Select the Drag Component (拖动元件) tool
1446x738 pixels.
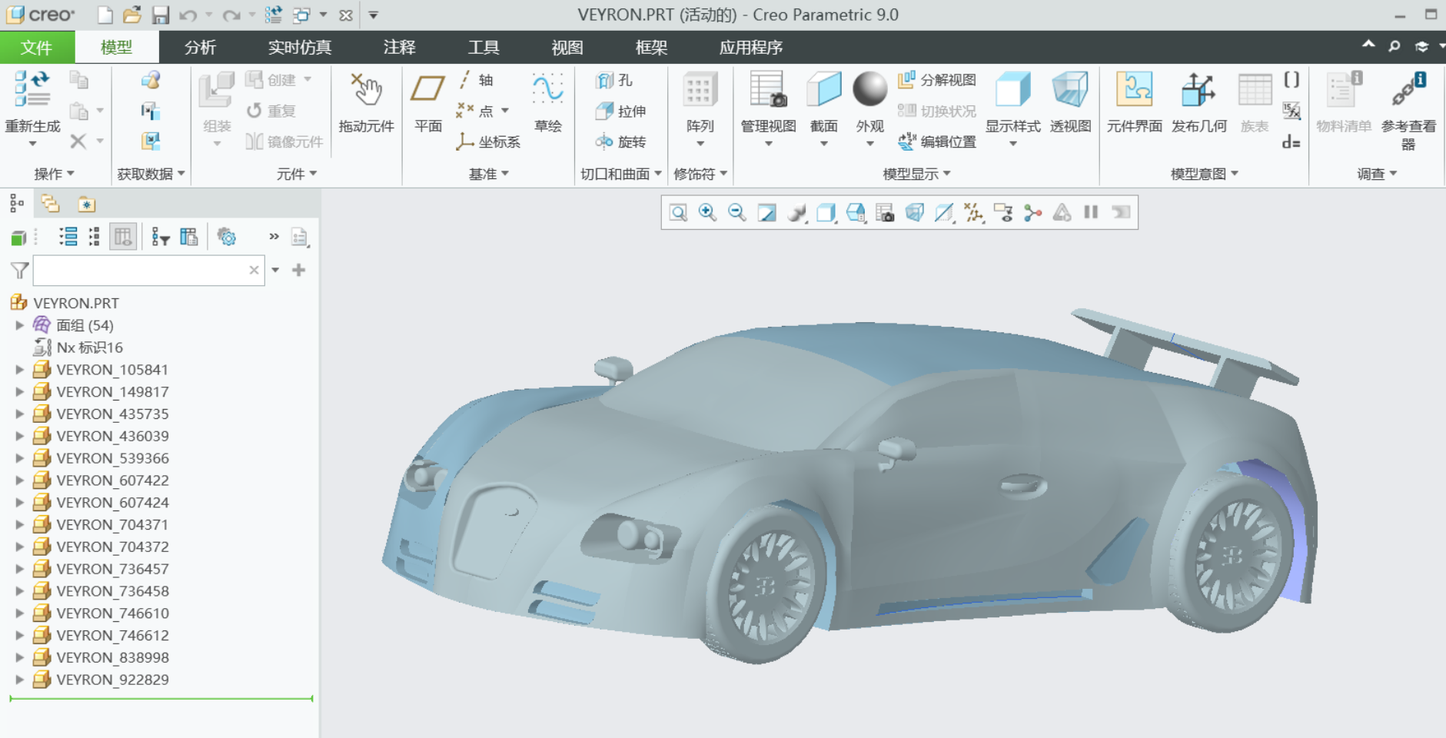pyautogui.click(x=366, y=103)
